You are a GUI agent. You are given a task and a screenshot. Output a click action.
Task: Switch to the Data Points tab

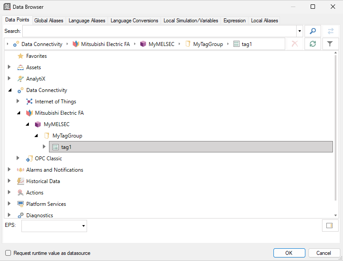click(17, 20)
